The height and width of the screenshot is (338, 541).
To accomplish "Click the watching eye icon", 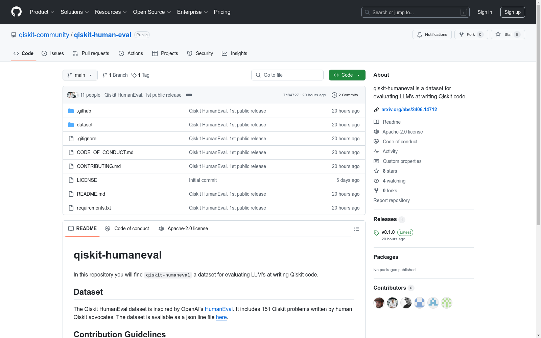I will (376, 181).
